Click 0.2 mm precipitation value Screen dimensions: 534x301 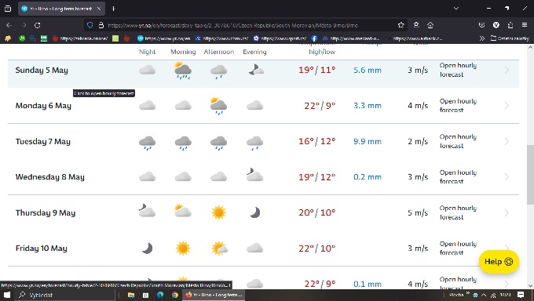368,177
